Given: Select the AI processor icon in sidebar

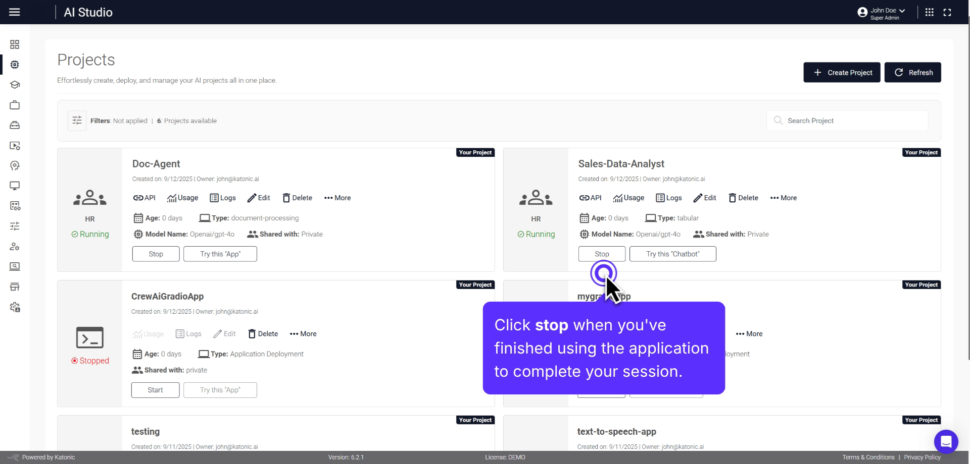Looking at the screenshot, I should (15, 65).
